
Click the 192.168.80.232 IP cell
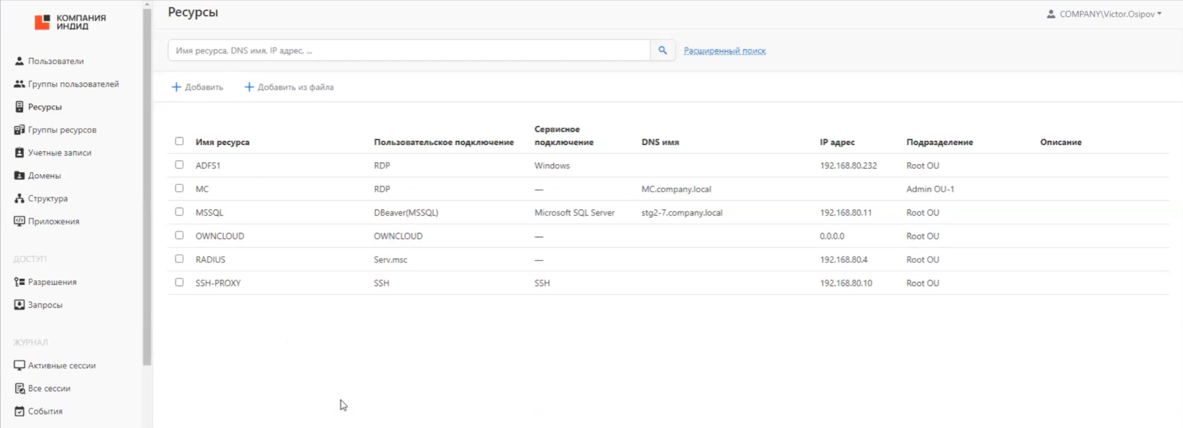[848, 165]
